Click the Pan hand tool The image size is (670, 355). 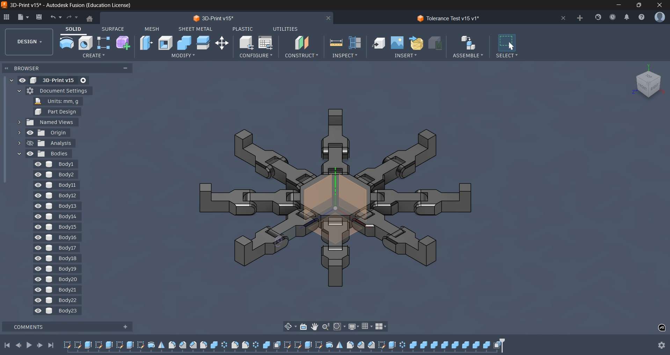315,327
